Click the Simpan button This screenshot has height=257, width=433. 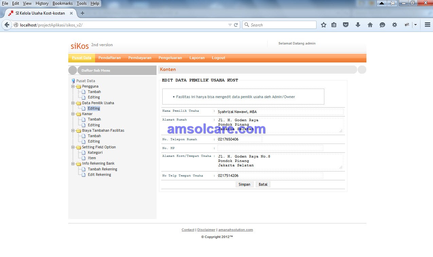point(245,184)
